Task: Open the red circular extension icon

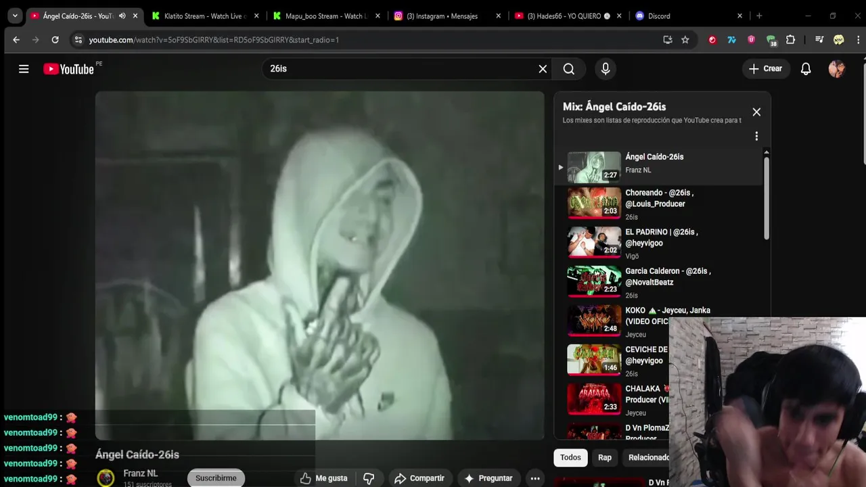Action: coord(712,40)
